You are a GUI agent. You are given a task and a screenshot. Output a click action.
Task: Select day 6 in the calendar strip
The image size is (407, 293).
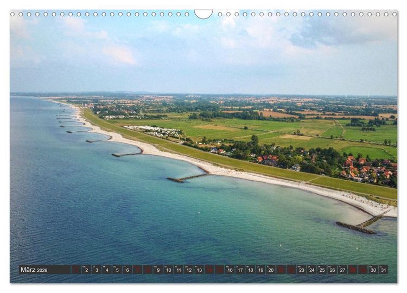[x=127, y=269]
